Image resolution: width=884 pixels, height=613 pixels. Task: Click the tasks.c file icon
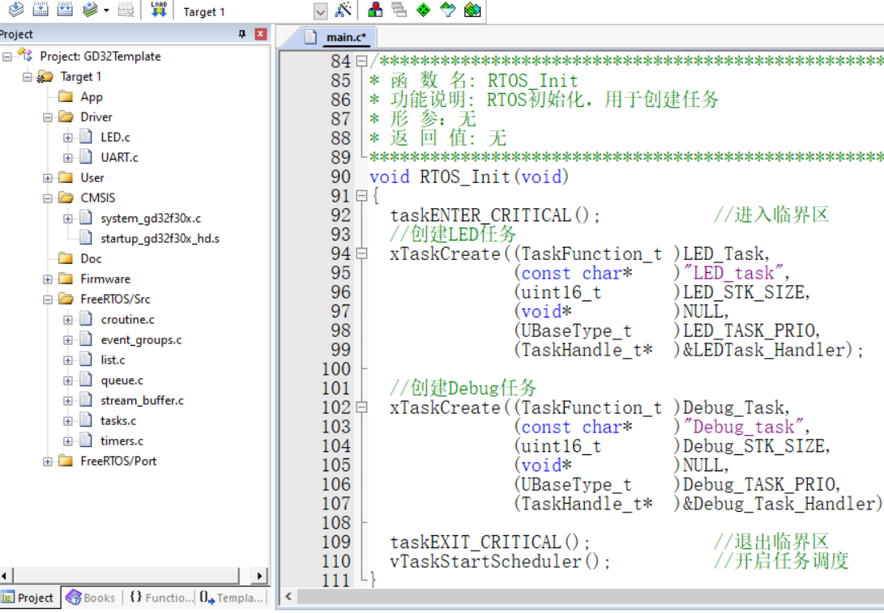click(86, 419)
